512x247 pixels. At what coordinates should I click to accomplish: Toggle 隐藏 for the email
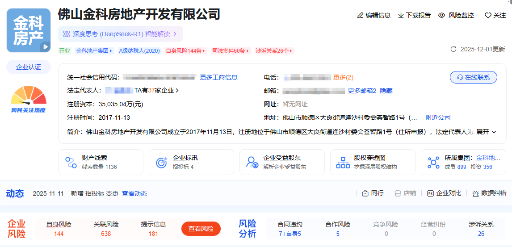pyautogui.click(x=386, y=91)
